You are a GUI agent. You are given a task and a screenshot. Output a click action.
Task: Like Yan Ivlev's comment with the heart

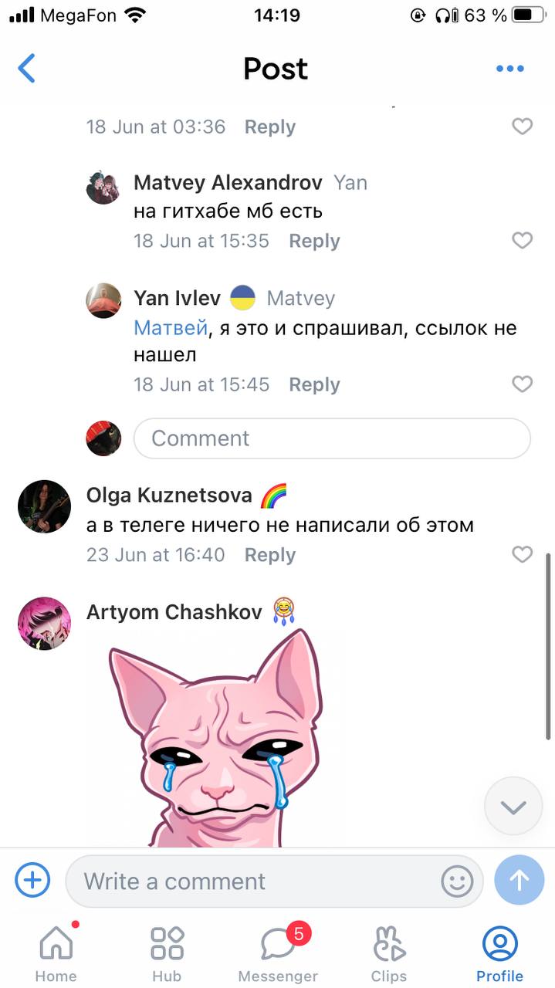[523, 384]
